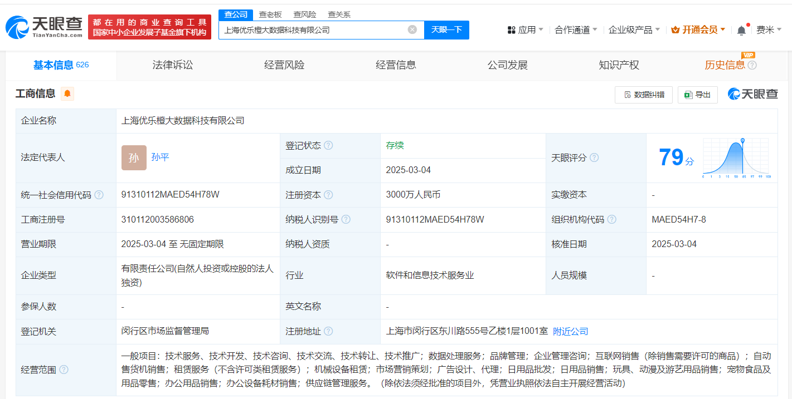Open the 费米 user account menu
The height and width of the screenshot is (399, 792).
pos(769,30)
